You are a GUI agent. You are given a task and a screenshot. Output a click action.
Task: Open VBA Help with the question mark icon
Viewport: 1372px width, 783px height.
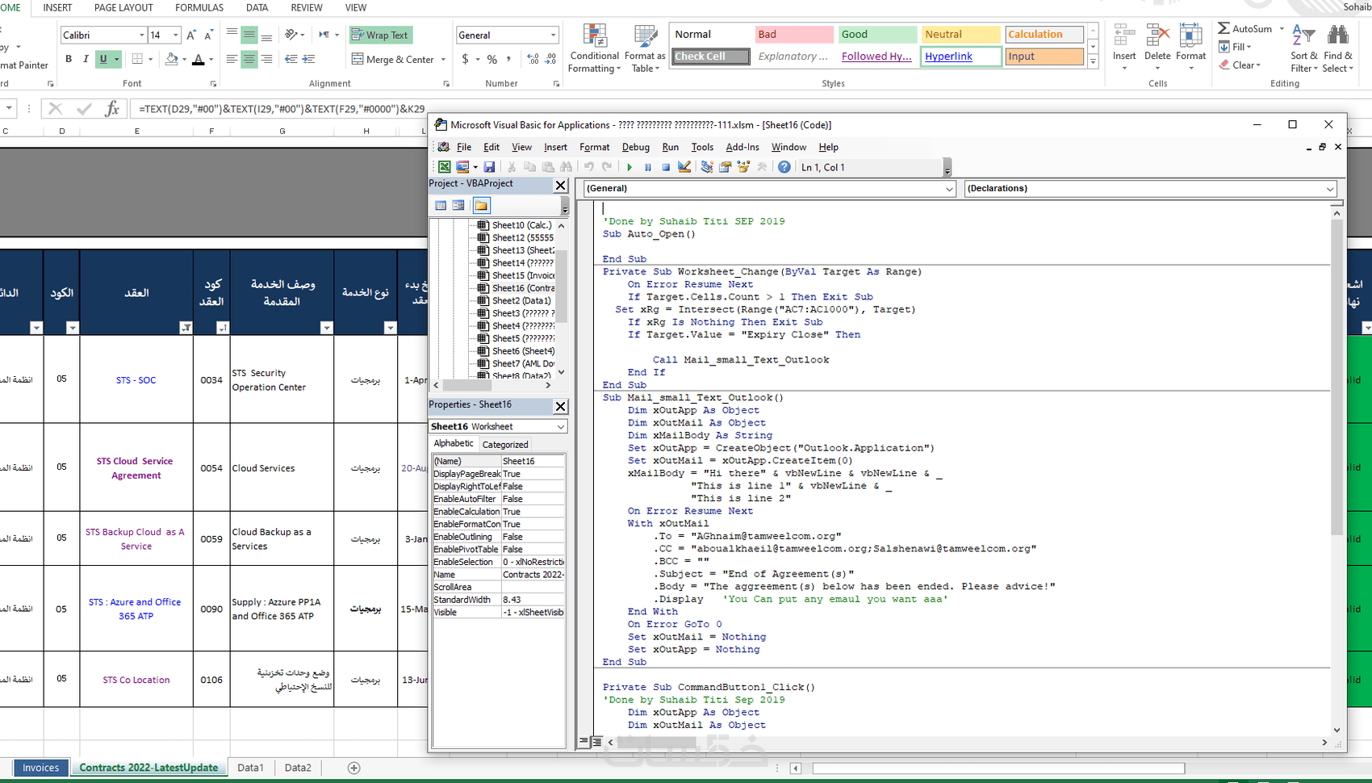pos(784,167)
